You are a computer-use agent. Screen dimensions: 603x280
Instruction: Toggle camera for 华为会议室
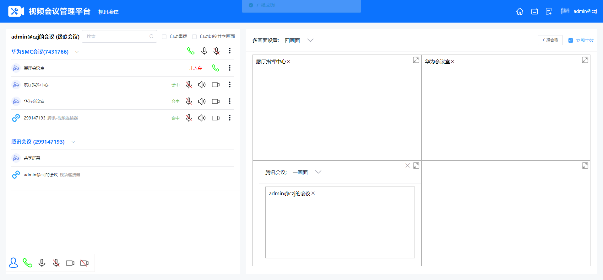click(x=216, y=101)
